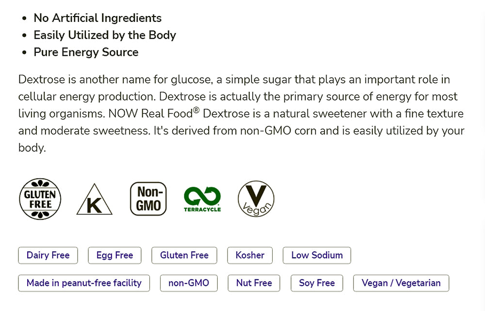
Task: Select the Low Sodium tag
Action: point(317,255)
